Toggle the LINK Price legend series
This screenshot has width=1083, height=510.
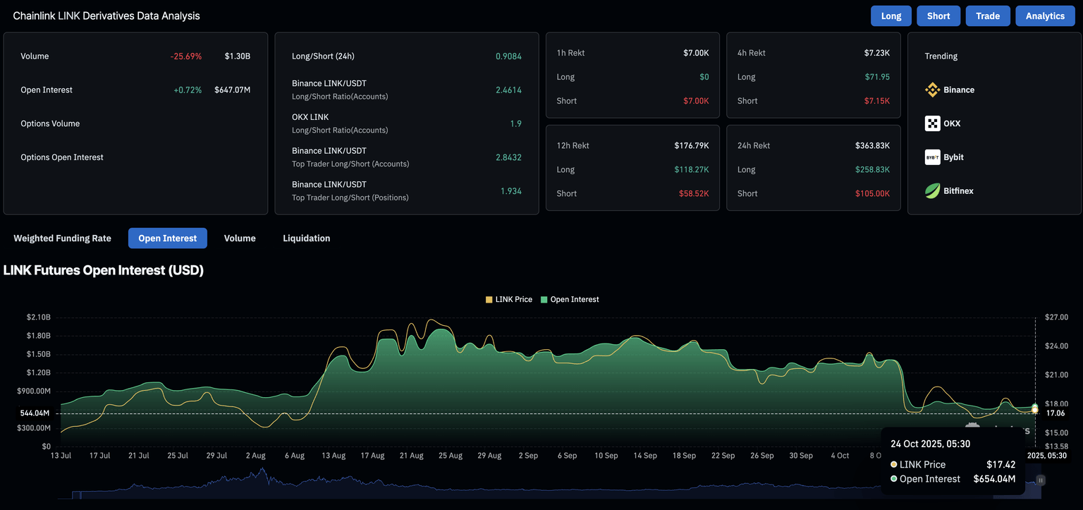[509, 300]
